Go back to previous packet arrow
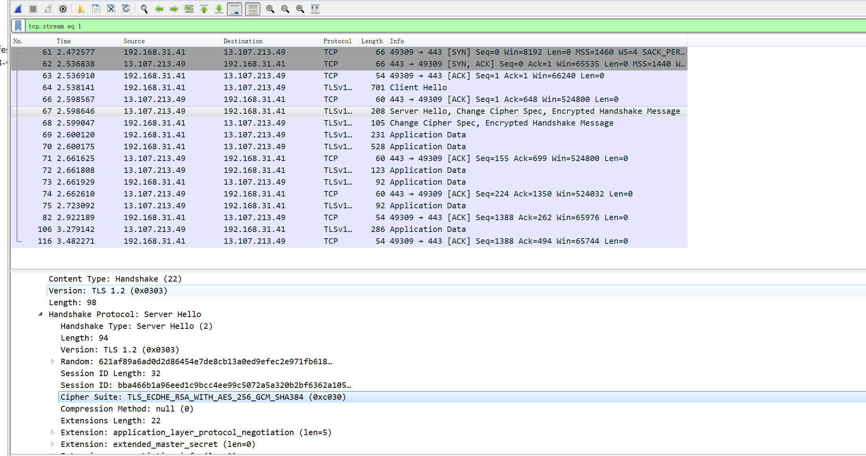 159,9
